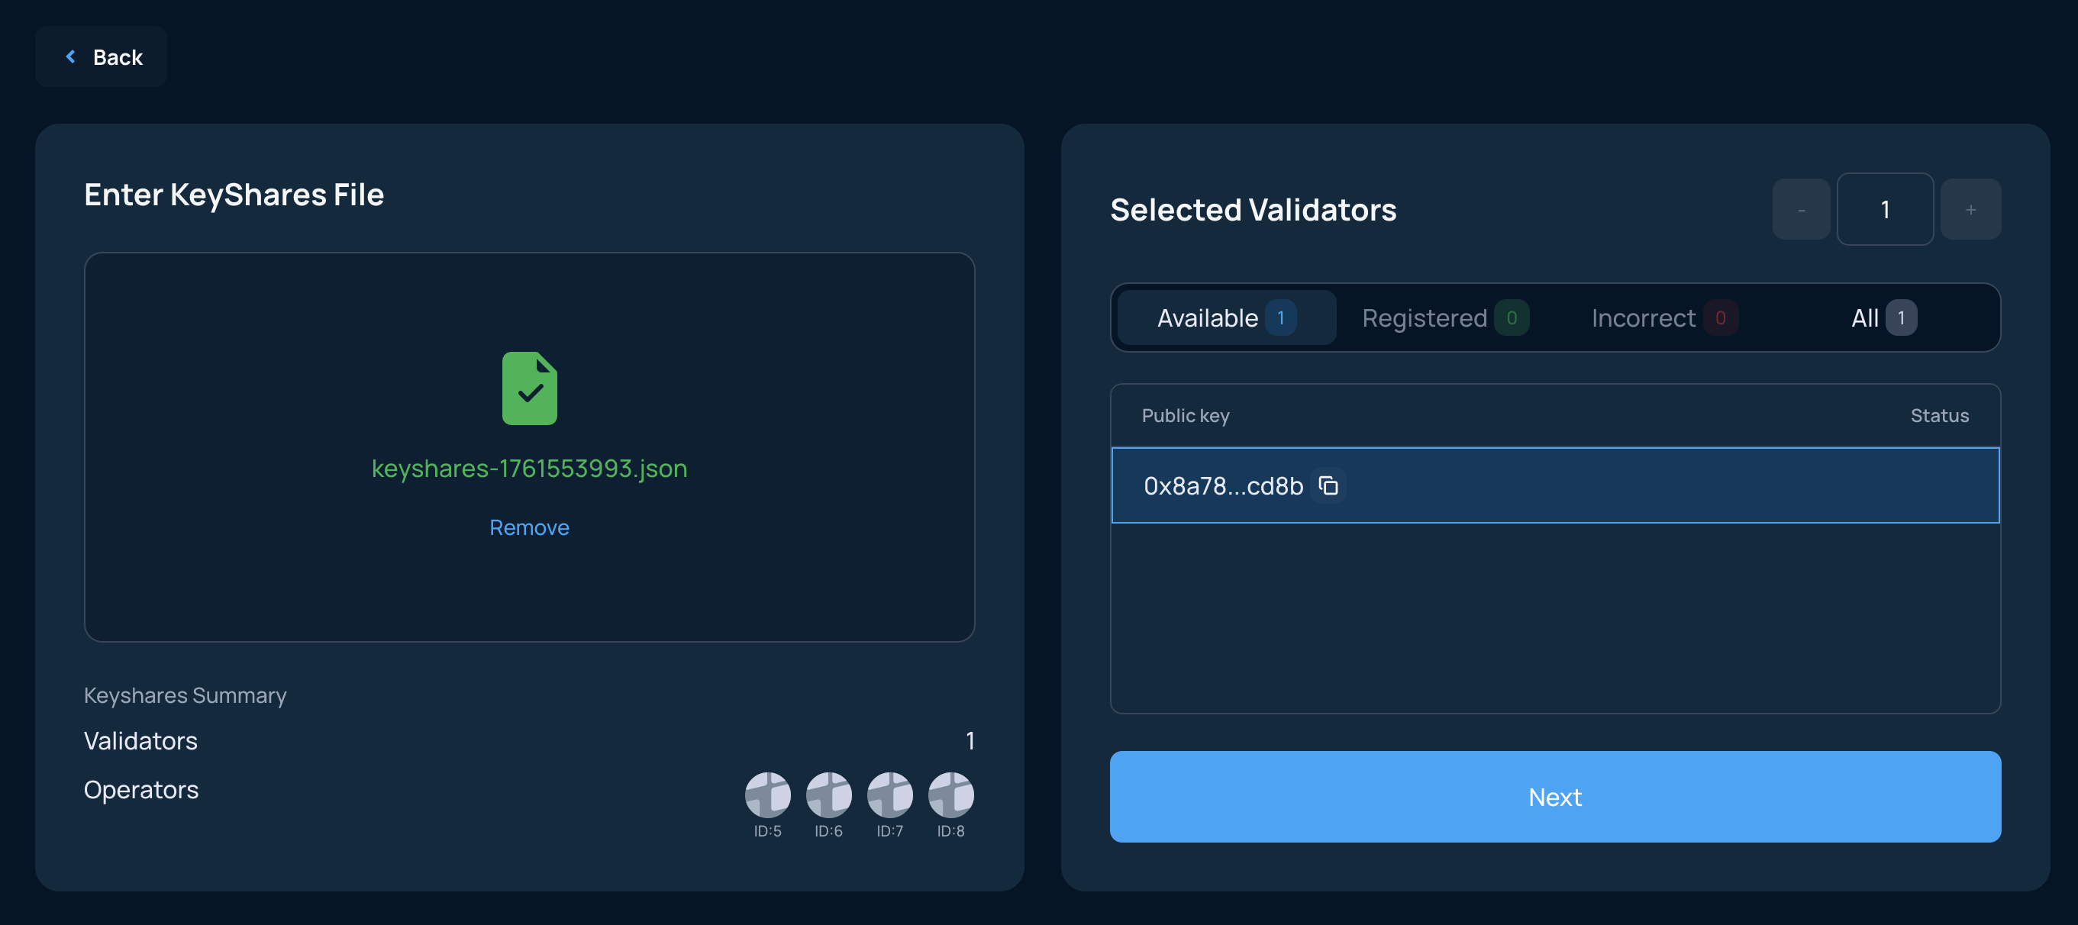Copy the 0x8a78...cd8b public key

coord(1328,485)
